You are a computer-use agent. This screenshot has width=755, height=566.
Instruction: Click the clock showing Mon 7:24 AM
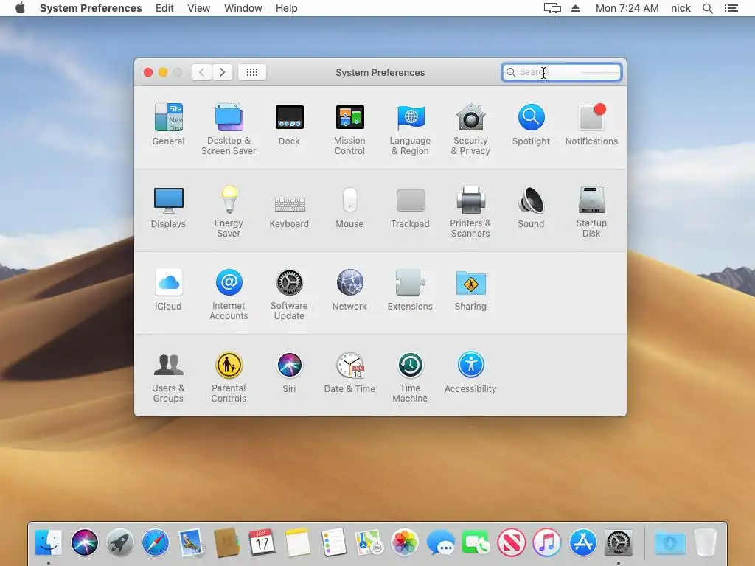[627, 8]
